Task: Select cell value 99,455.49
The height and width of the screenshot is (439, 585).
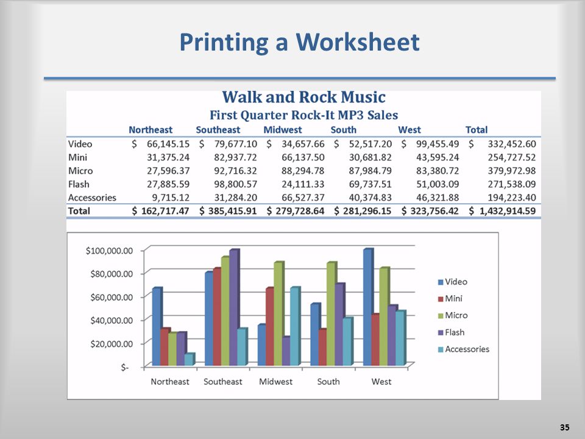Action: pyautogui.click(x=438, y=144)
